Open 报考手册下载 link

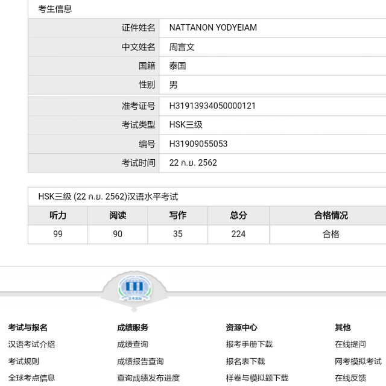tap(249, 344)
